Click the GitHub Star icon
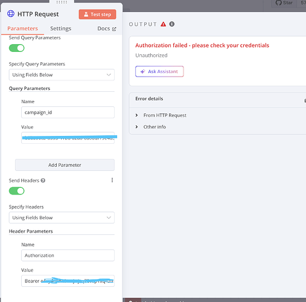Viewport: 306px width, 302px height. pos(278,3)
